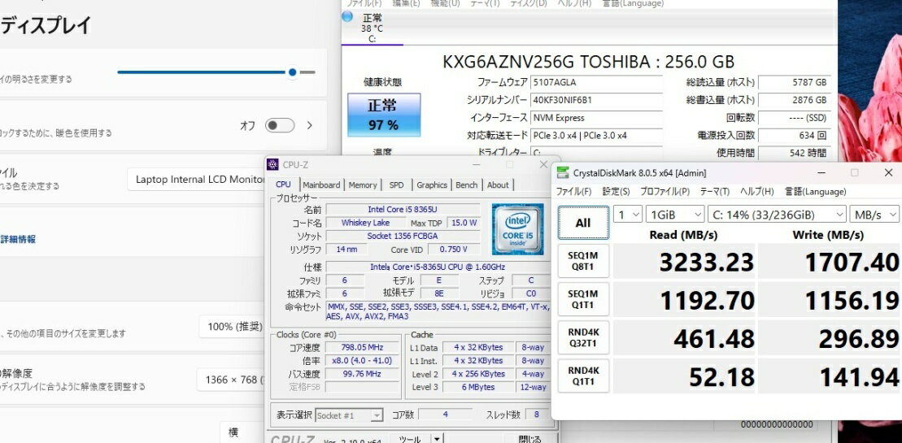The width and height of the screenshot is (902, 443).
Task: Switch to the Memory tab in CPU-Z
Action: tap(363, 185)
